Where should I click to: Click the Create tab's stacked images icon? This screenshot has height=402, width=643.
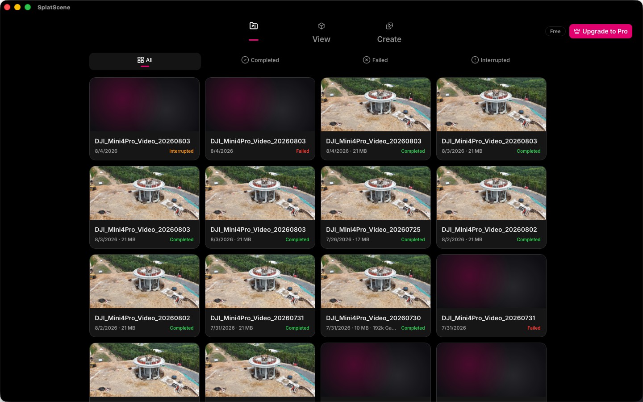(389, 26)
